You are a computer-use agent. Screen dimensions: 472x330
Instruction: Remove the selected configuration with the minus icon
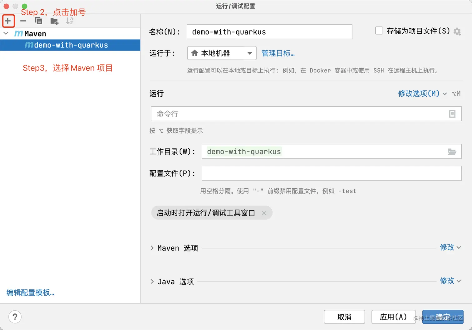(x=23, y=21)
